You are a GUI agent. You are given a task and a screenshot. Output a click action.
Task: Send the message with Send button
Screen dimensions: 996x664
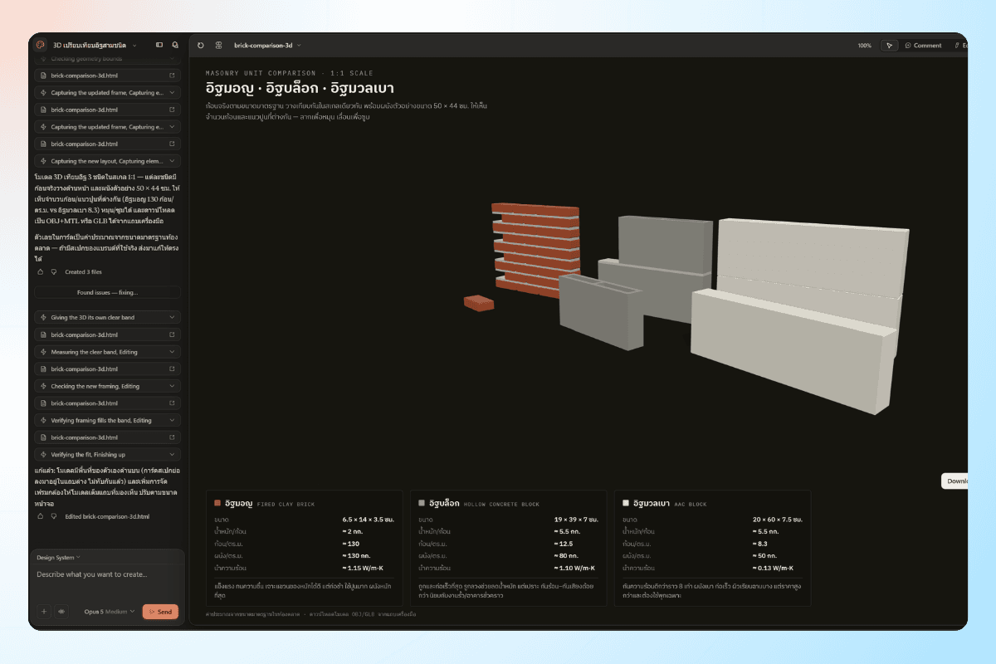tap(160, 612)
